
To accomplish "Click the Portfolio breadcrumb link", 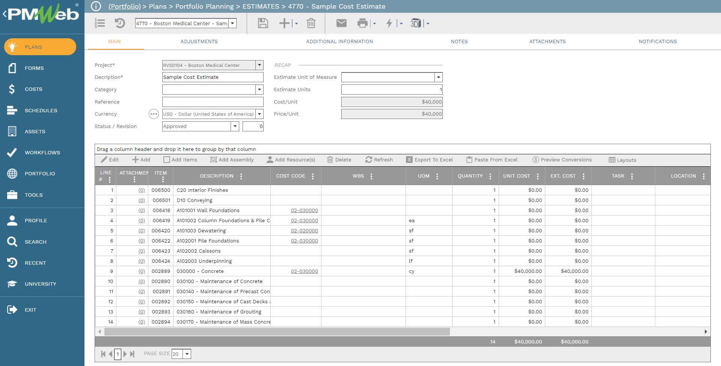I will click(124, 6).
